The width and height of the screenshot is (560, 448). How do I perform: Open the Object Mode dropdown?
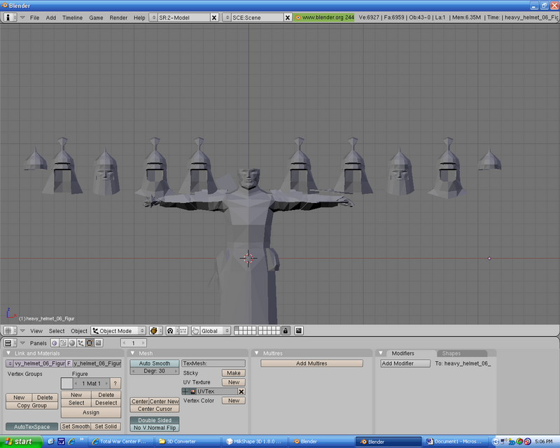click(117, 330)
